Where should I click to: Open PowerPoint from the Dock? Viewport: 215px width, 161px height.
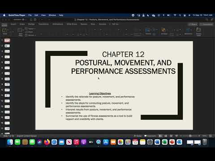tap(172, 142)
